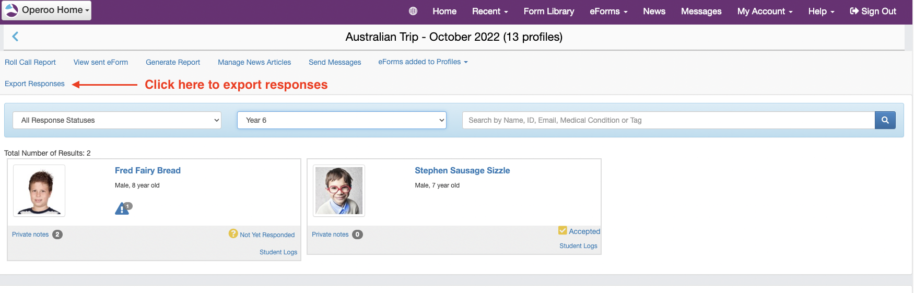Click Fred's private notes count badge
914x293 pixels.
57,235
